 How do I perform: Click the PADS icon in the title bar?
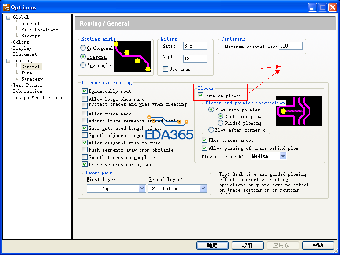coord(6,7)
